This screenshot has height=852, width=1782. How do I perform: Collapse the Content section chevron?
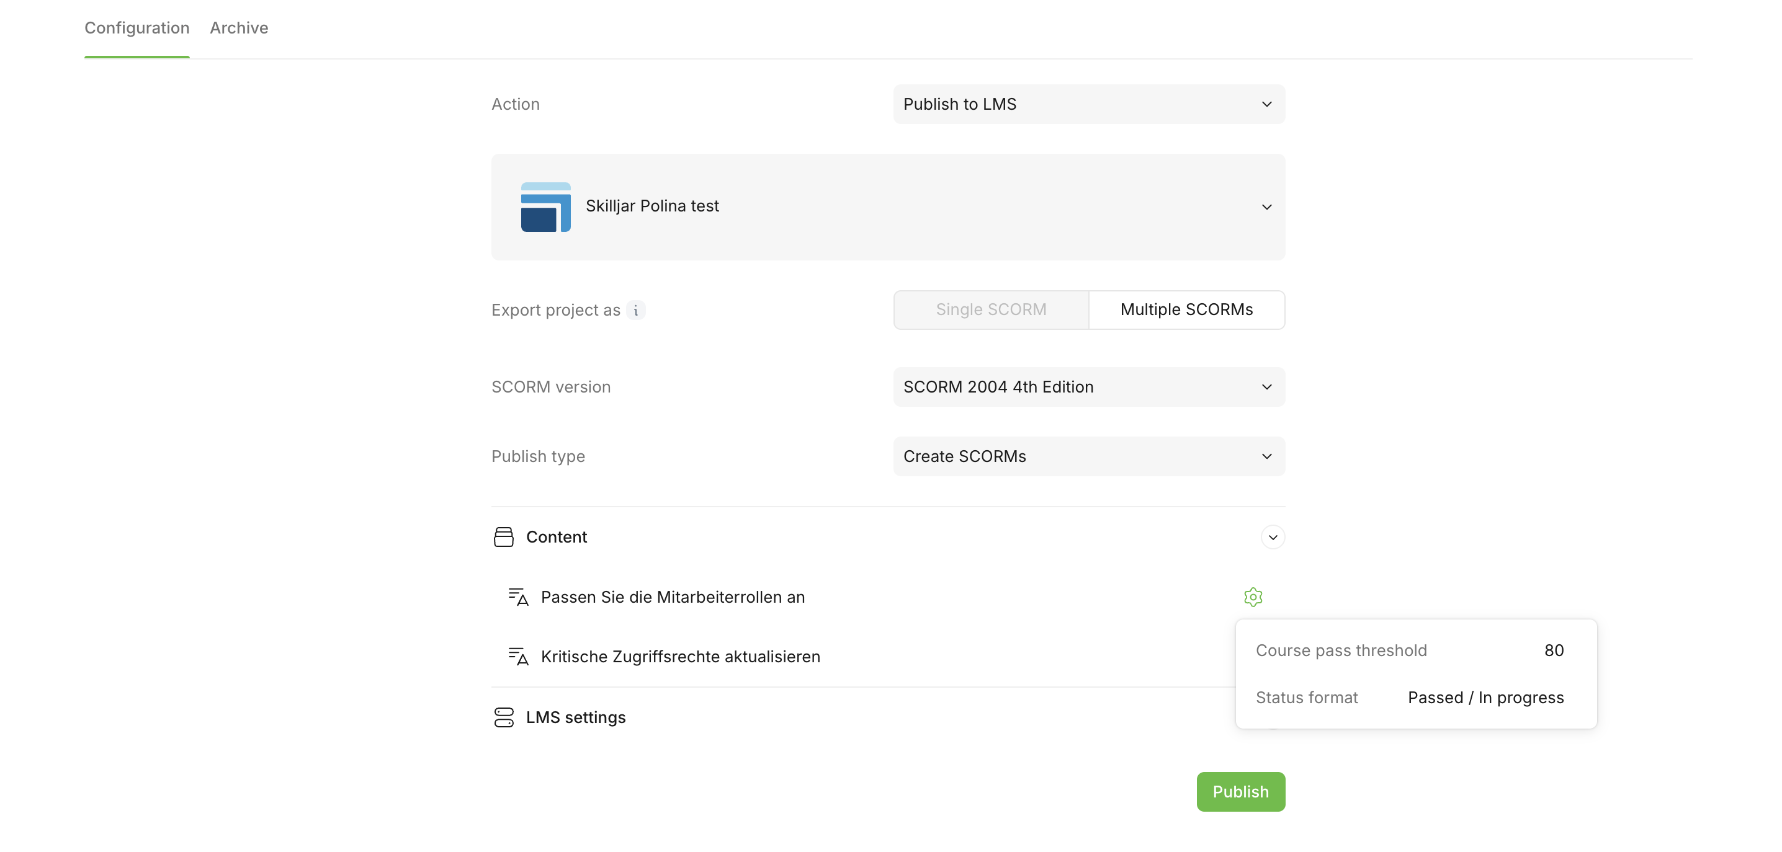click(x=1272, y=538)
